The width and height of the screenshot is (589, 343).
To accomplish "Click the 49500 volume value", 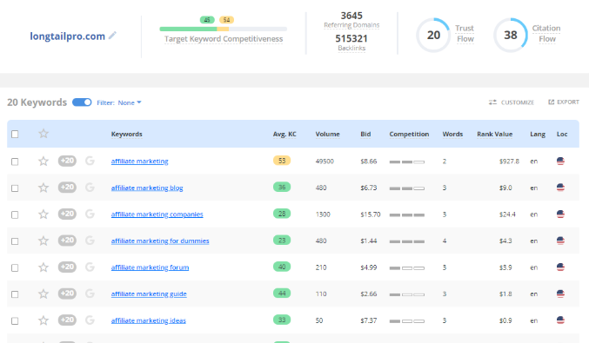I will 325,162.
